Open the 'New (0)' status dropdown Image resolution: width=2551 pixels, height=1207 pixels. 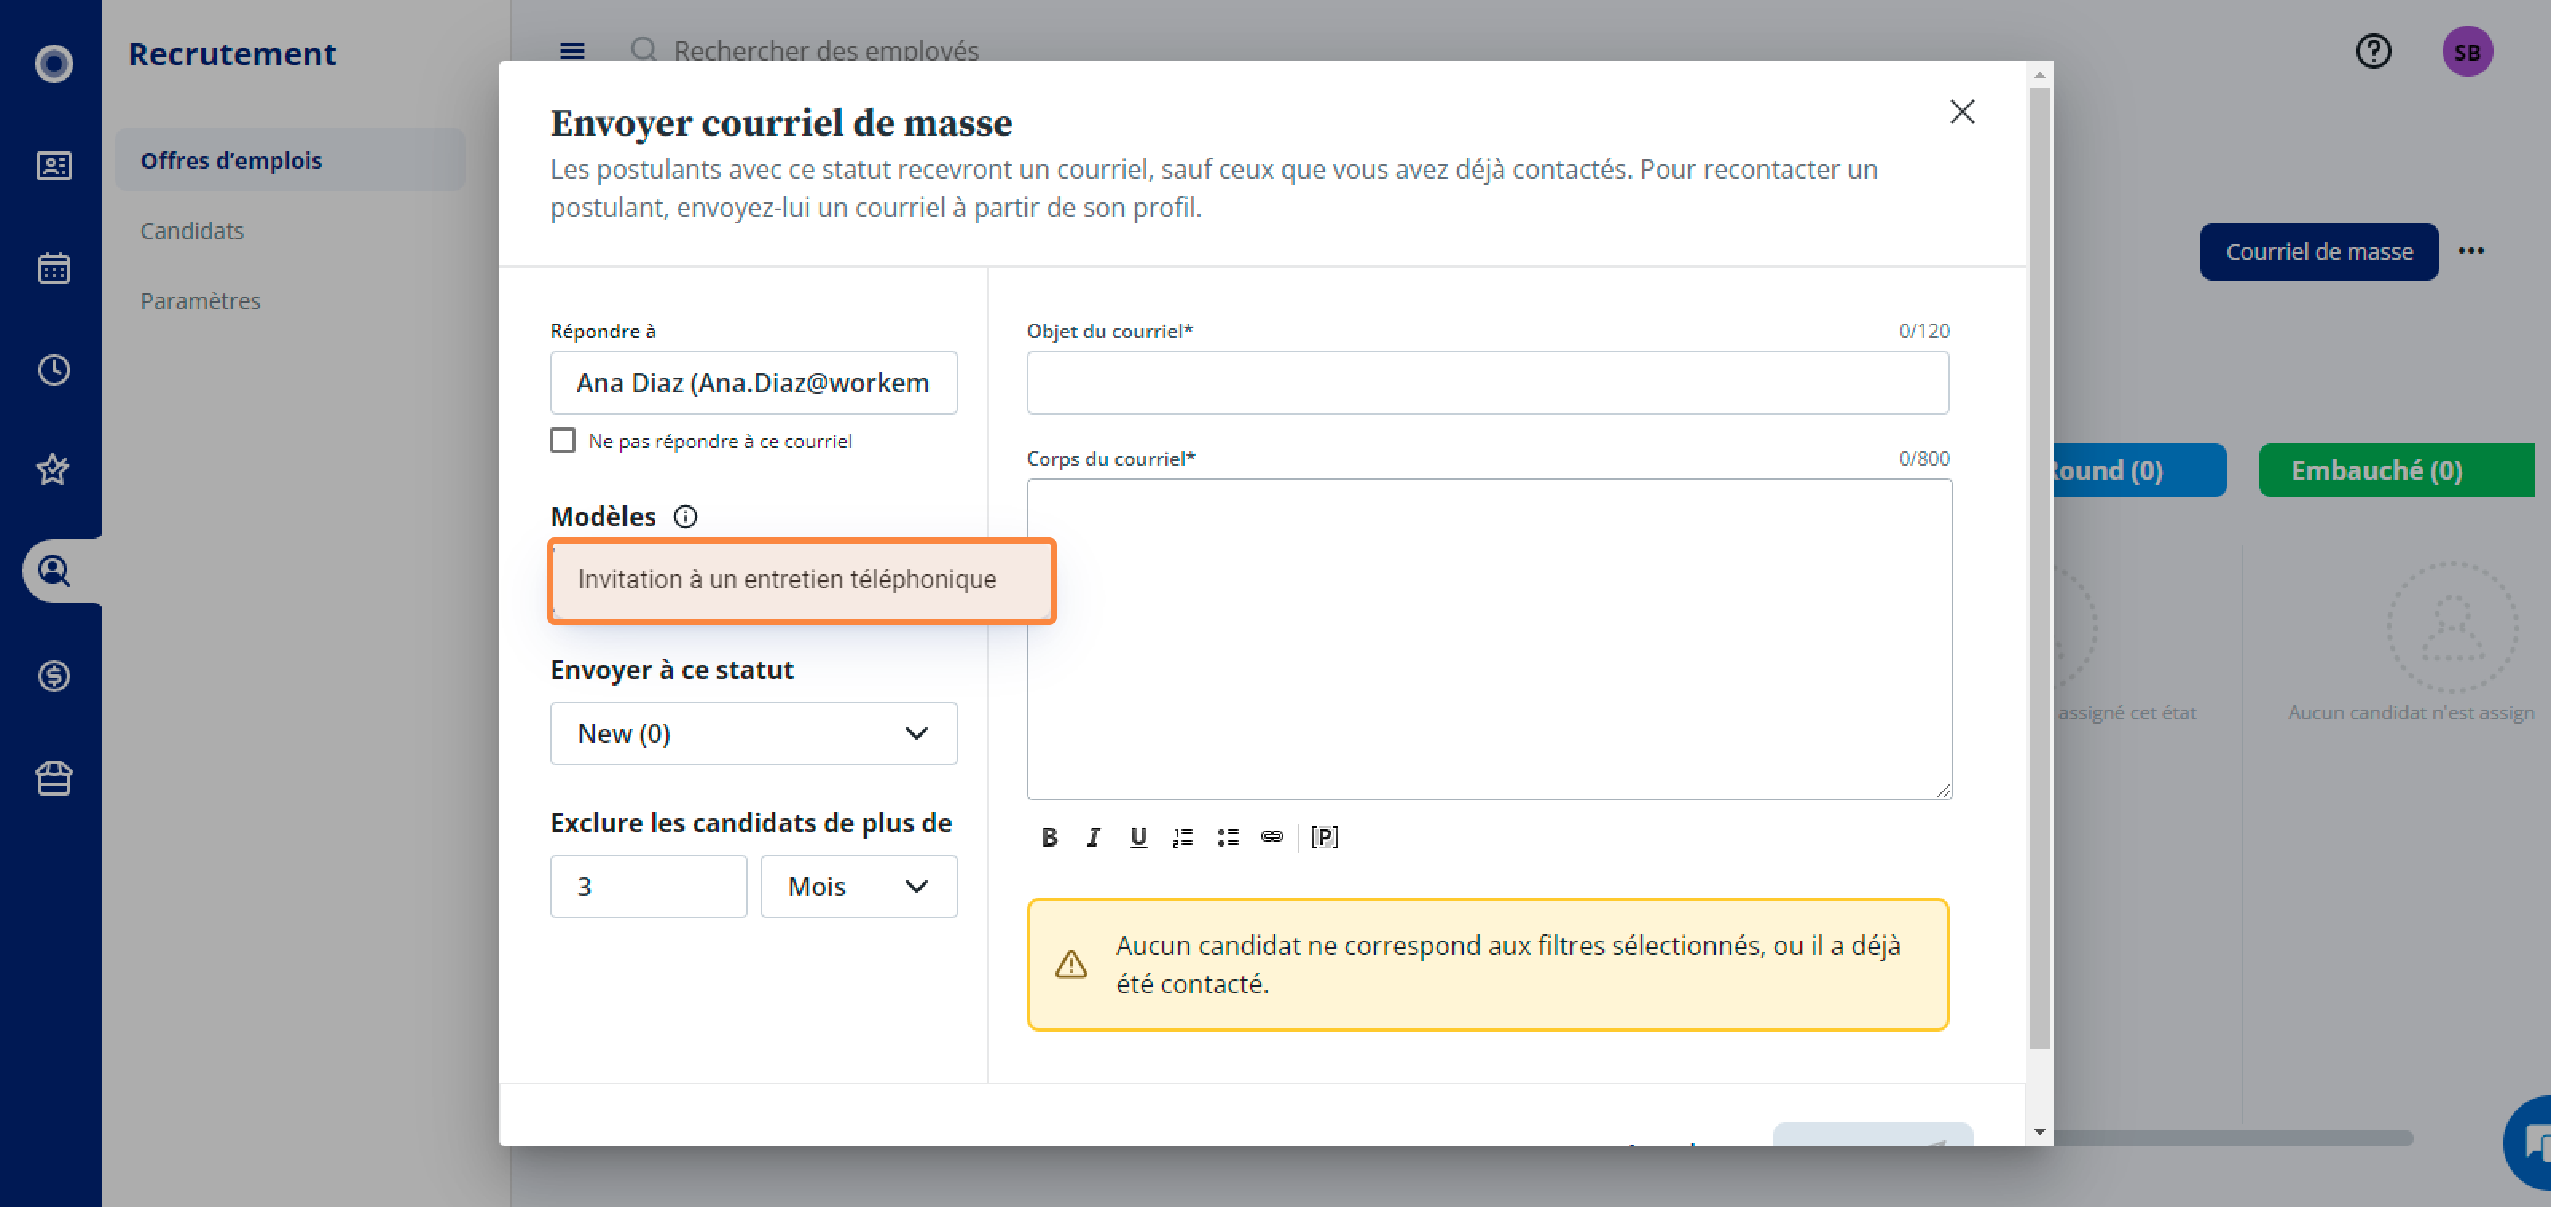pos(753,733)
